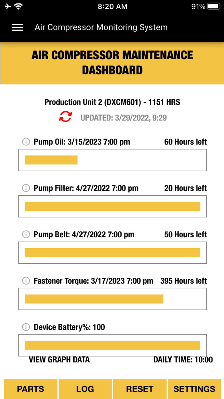Open the PARTS screen

point(30,389)
